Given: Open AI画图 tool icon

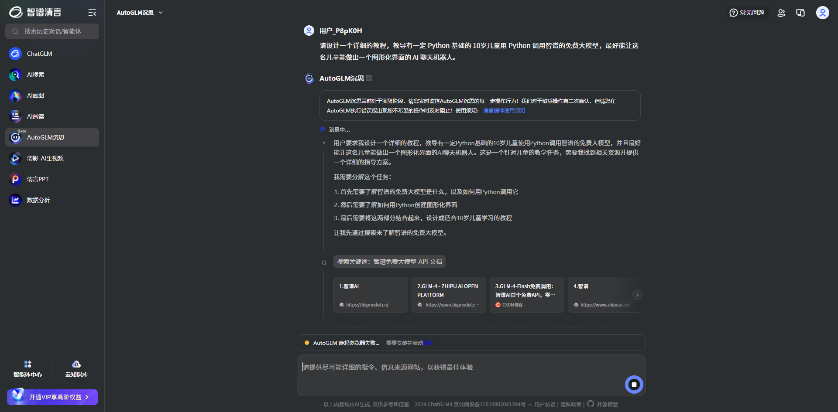Looking at the screenshot, I should 15,95.
